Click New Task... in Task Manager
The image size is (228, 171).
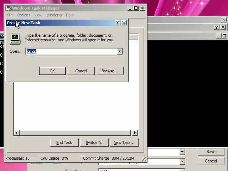point(124,142)
